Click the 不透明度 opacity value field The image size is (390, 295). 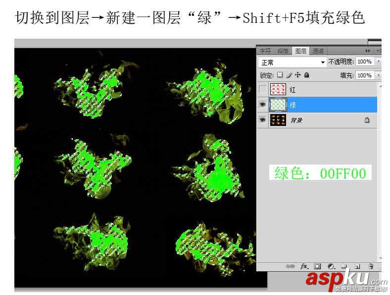[x=365, y=61]
